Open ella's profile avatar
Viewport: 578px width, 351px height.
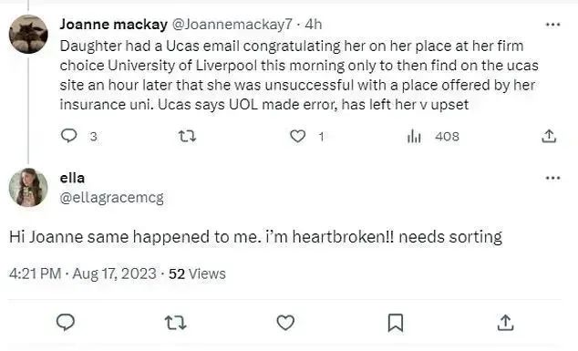(x=28, y=187)
